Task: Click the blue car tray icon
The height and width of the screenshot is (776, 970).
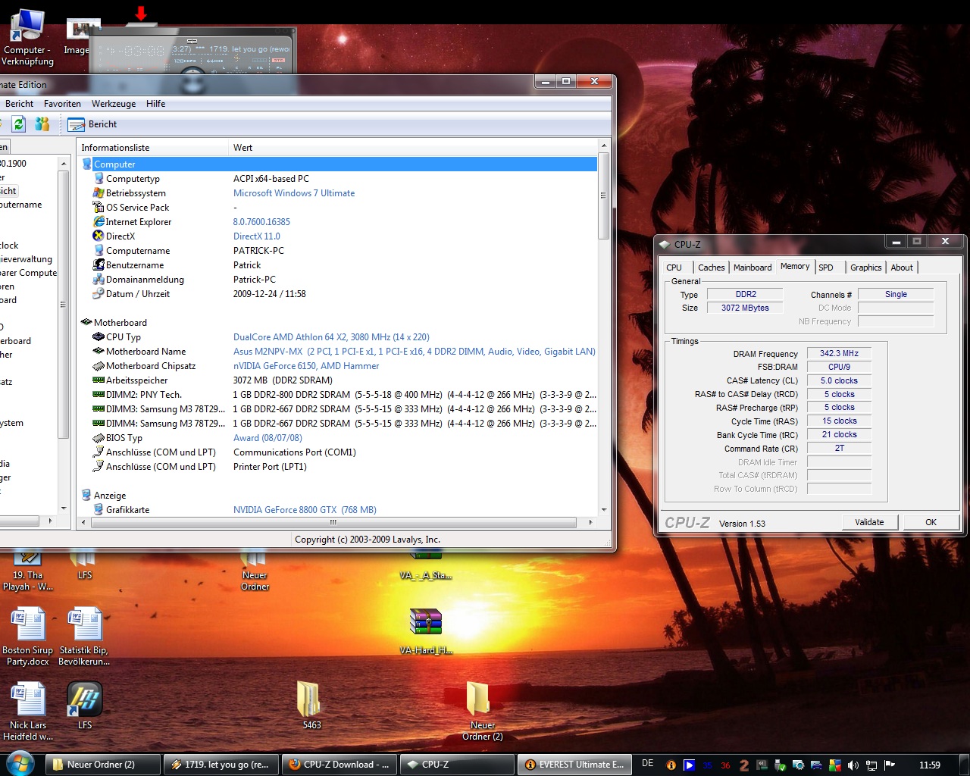Action: 817,765
